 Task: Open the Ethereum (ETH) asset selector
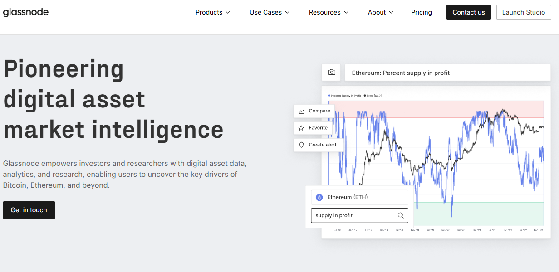click(x=359, y=197)
